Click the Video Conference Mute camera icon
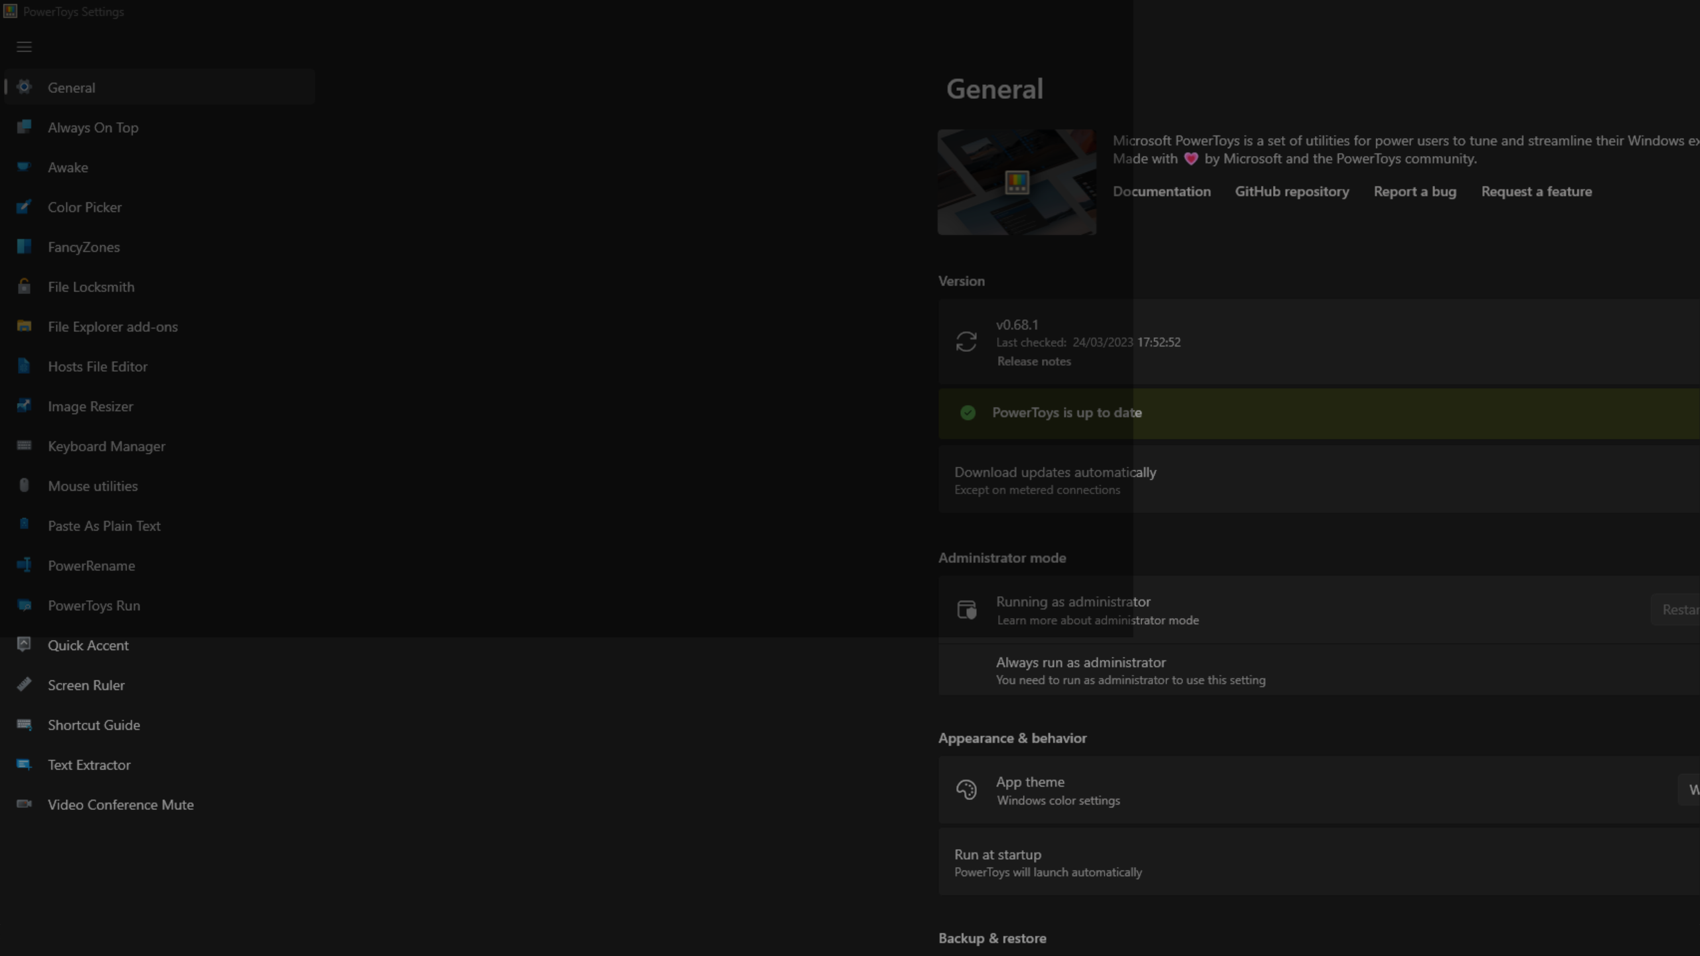The image size is (1700, 956). click(25, 804)
